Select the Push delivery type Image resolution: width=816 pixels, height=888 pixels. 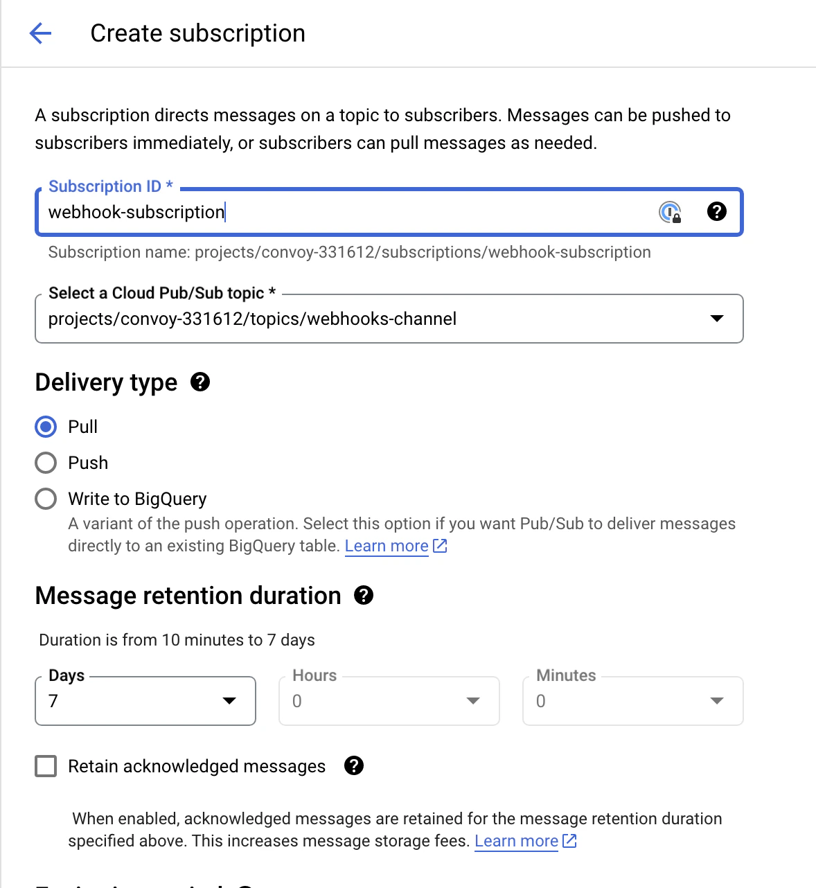click(x=45, y=462)
